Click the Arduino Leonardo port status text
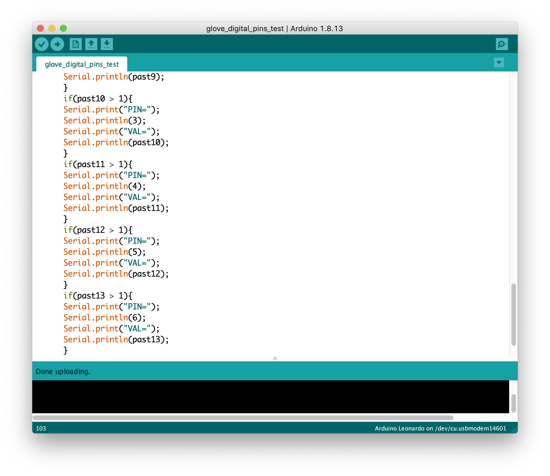The image size is (550, 476). 440,428
